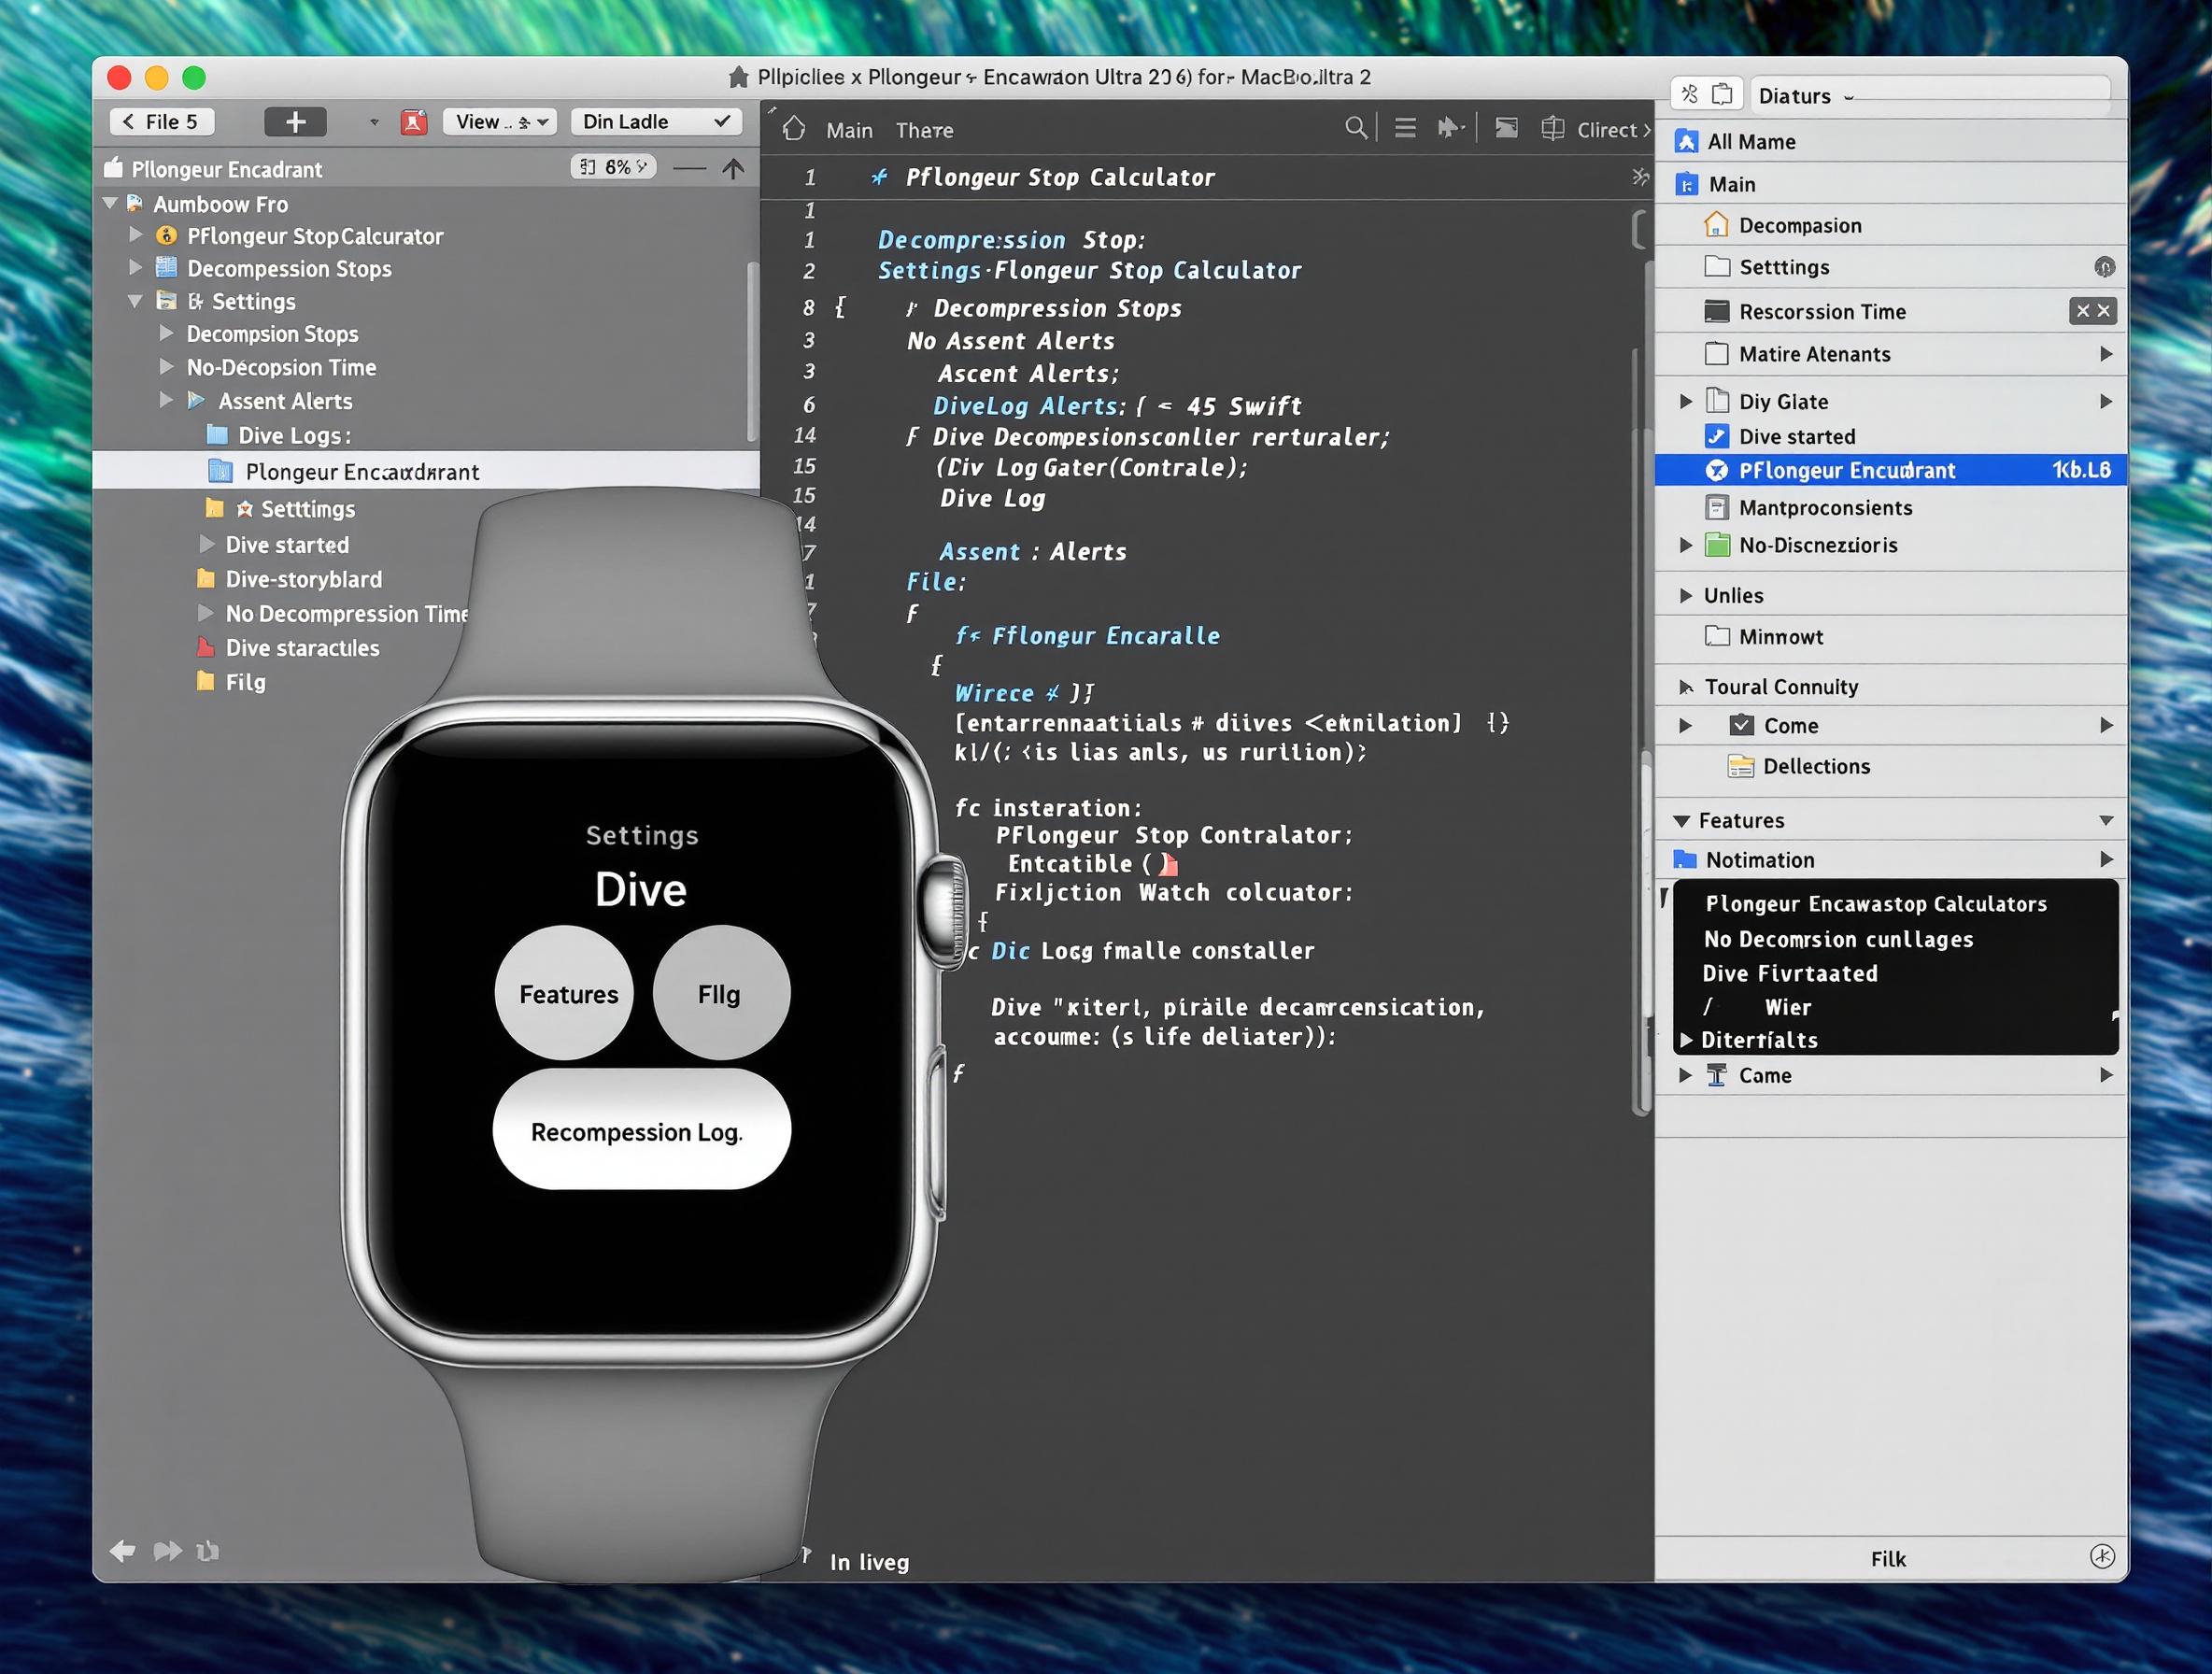The width and height of the screenshot is (2212, 1674).
Task: Expand the Diy Glate tree item
Action: (x=1686, y=401)
